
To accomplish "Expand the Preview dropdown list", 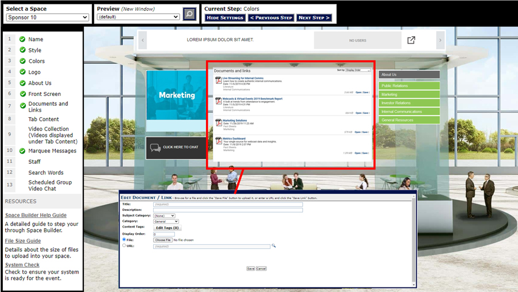I will pyautogui.click(x=138, y=17).
